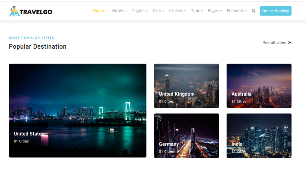Click the Popular Destination heading
The image size is (306, 177).
point(38,46)
